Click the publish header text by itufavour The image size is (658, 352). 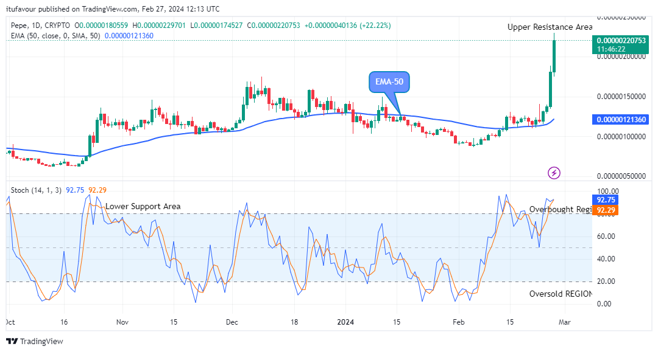113,9
